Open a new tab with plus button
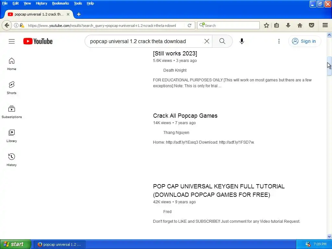 79,14
